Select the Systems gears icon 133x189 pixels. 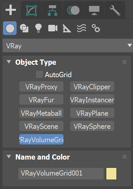click(x=96, y=28)
